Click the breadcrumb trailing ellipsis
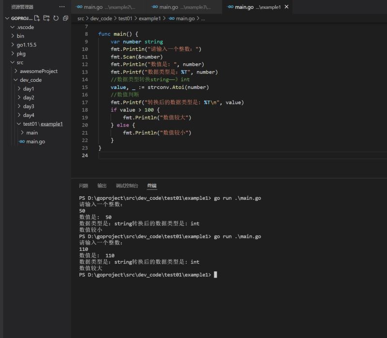Image resolution: width=387 pixels, height=338 pixels. coord(203,19)
